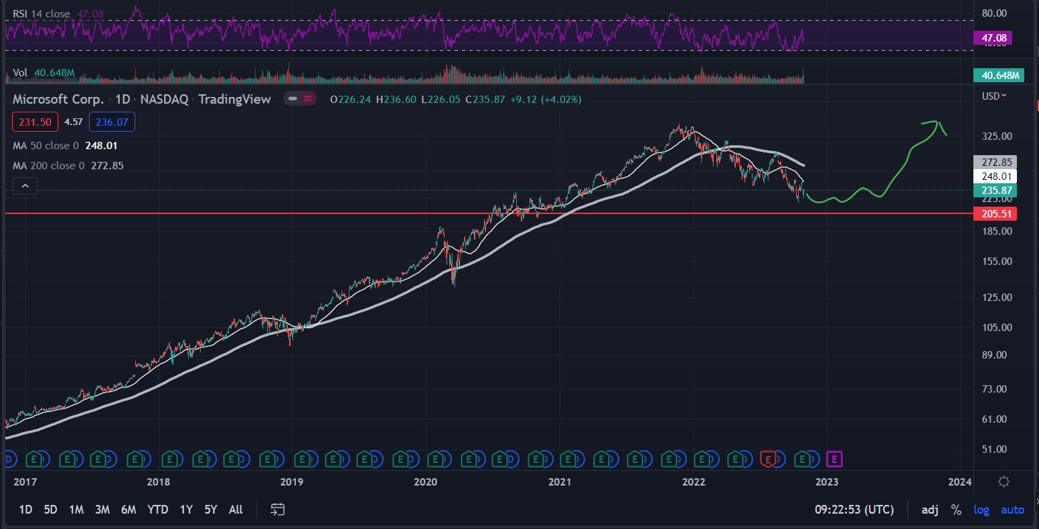Collapse the indicator legend with the chevron button

tap(25, 186)
